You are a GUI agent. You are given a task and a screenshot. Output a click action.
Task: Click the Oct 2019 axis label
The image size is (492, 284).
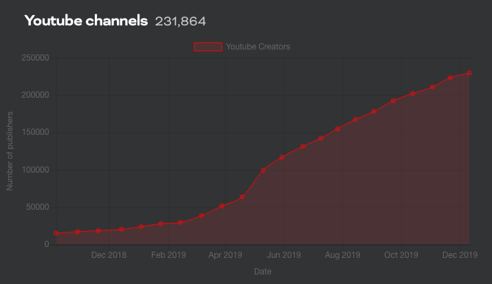point(401,255)
